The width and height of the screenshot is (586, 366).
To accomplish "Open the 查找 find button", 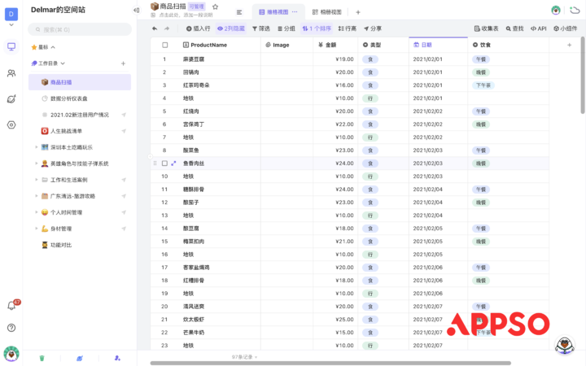I will coord(515,28).
